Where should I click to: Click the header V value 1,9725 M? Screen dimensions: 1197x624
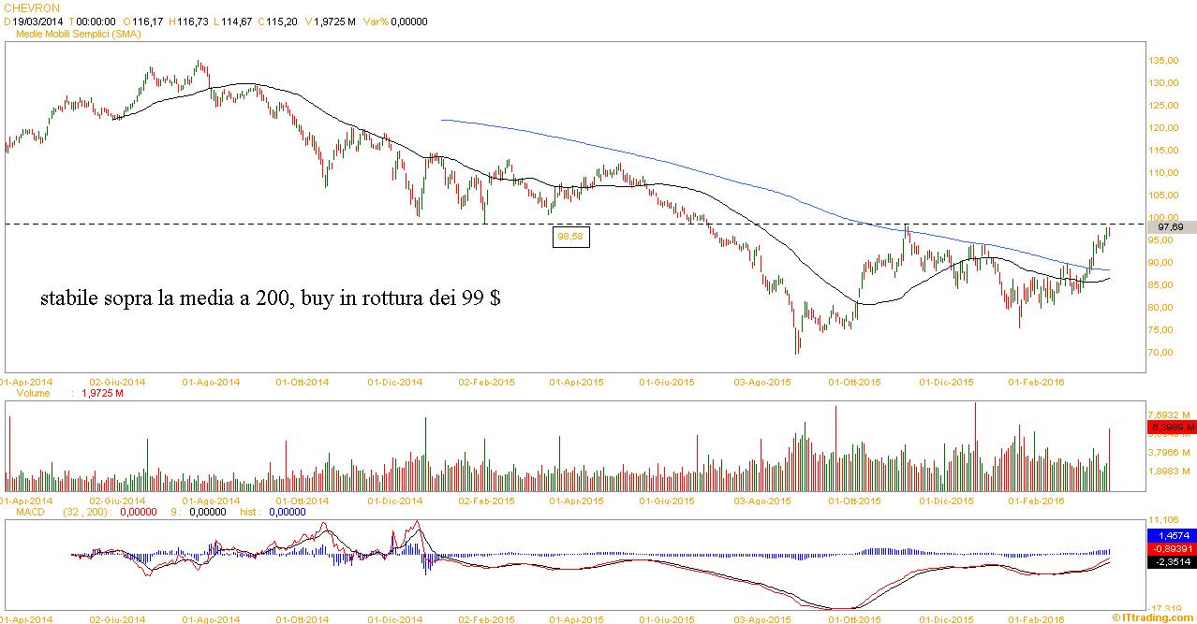tap(336, 21)
